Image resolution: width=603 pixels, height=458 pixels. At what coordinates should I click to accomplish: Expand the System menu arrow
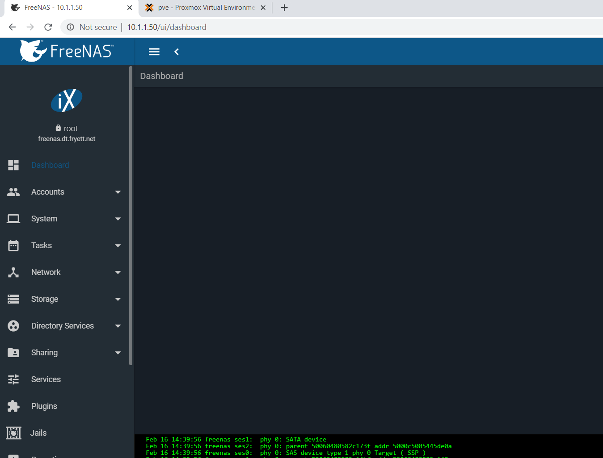coord(118,219)
